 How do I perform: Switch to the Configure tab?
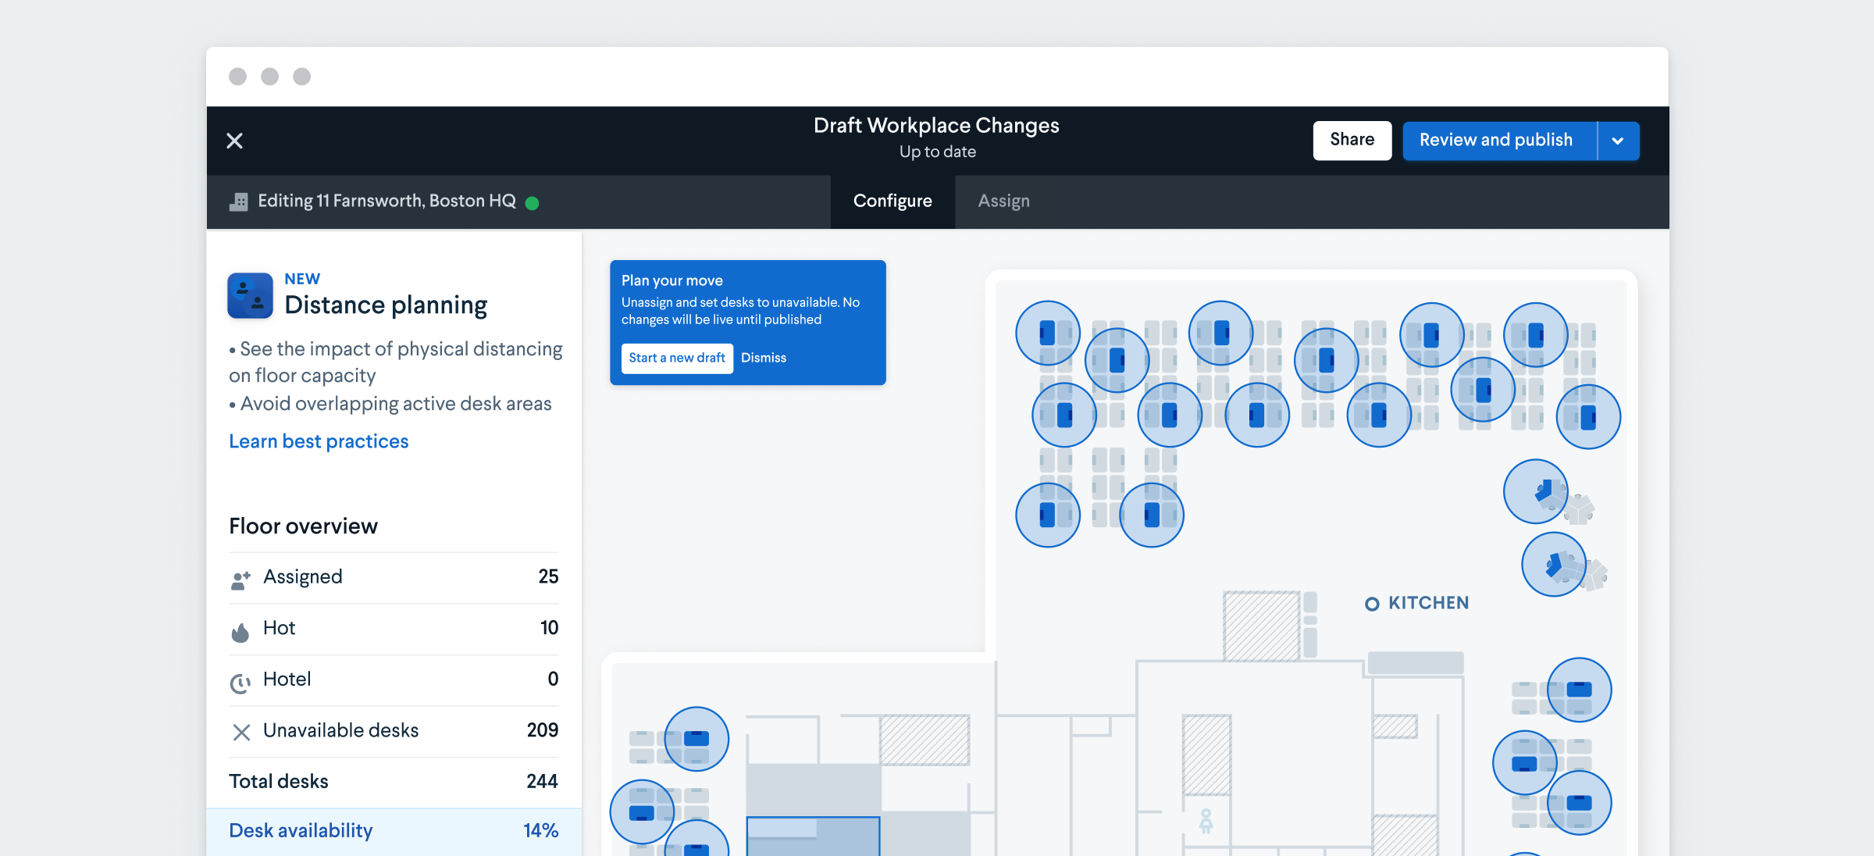point(892,201)
